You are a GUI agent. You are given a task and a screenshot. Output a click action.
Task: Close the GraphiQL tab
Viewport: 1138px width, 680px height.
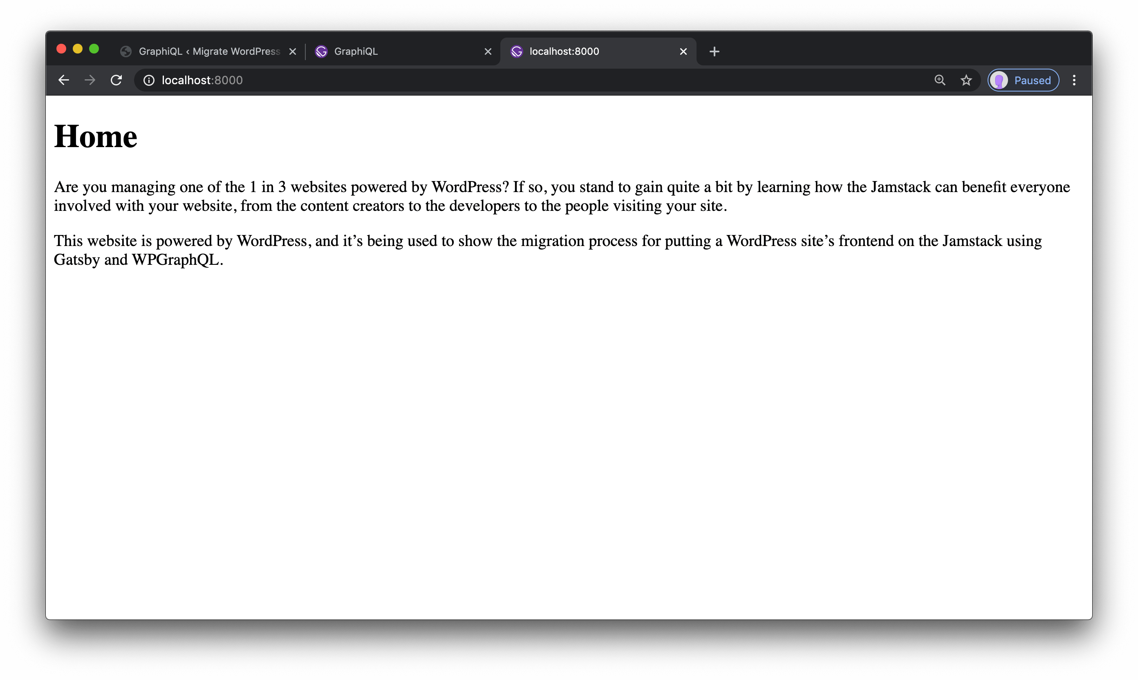[x=488, y=51]
